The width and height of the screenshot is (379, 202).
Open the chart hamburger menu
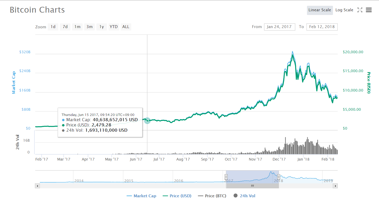click(x=369, y=10)
